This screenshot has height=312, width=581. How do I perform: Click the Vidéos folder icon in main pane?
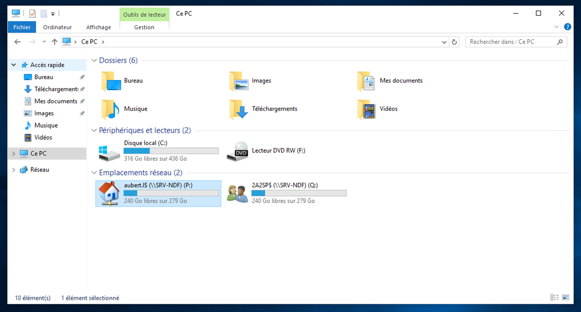tap(366, 109)
